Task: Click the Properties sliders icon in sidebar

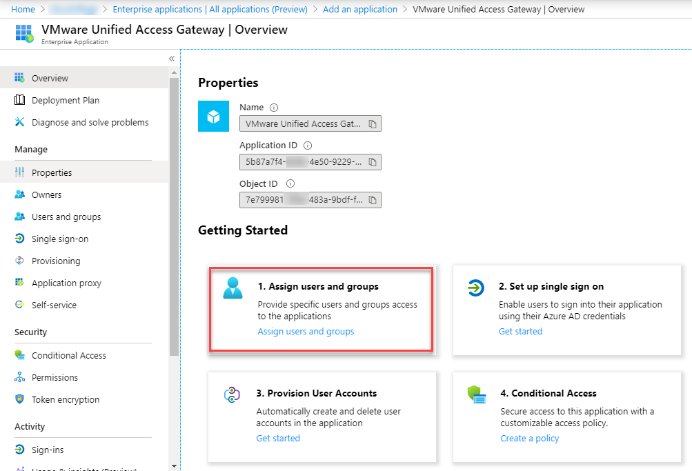Action: coord(19,172)
